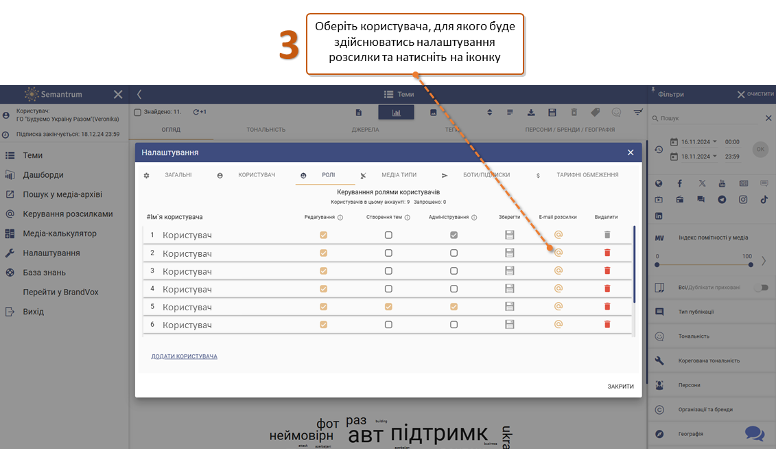Open Дашборди in sidebar menu

coord(43,175)
